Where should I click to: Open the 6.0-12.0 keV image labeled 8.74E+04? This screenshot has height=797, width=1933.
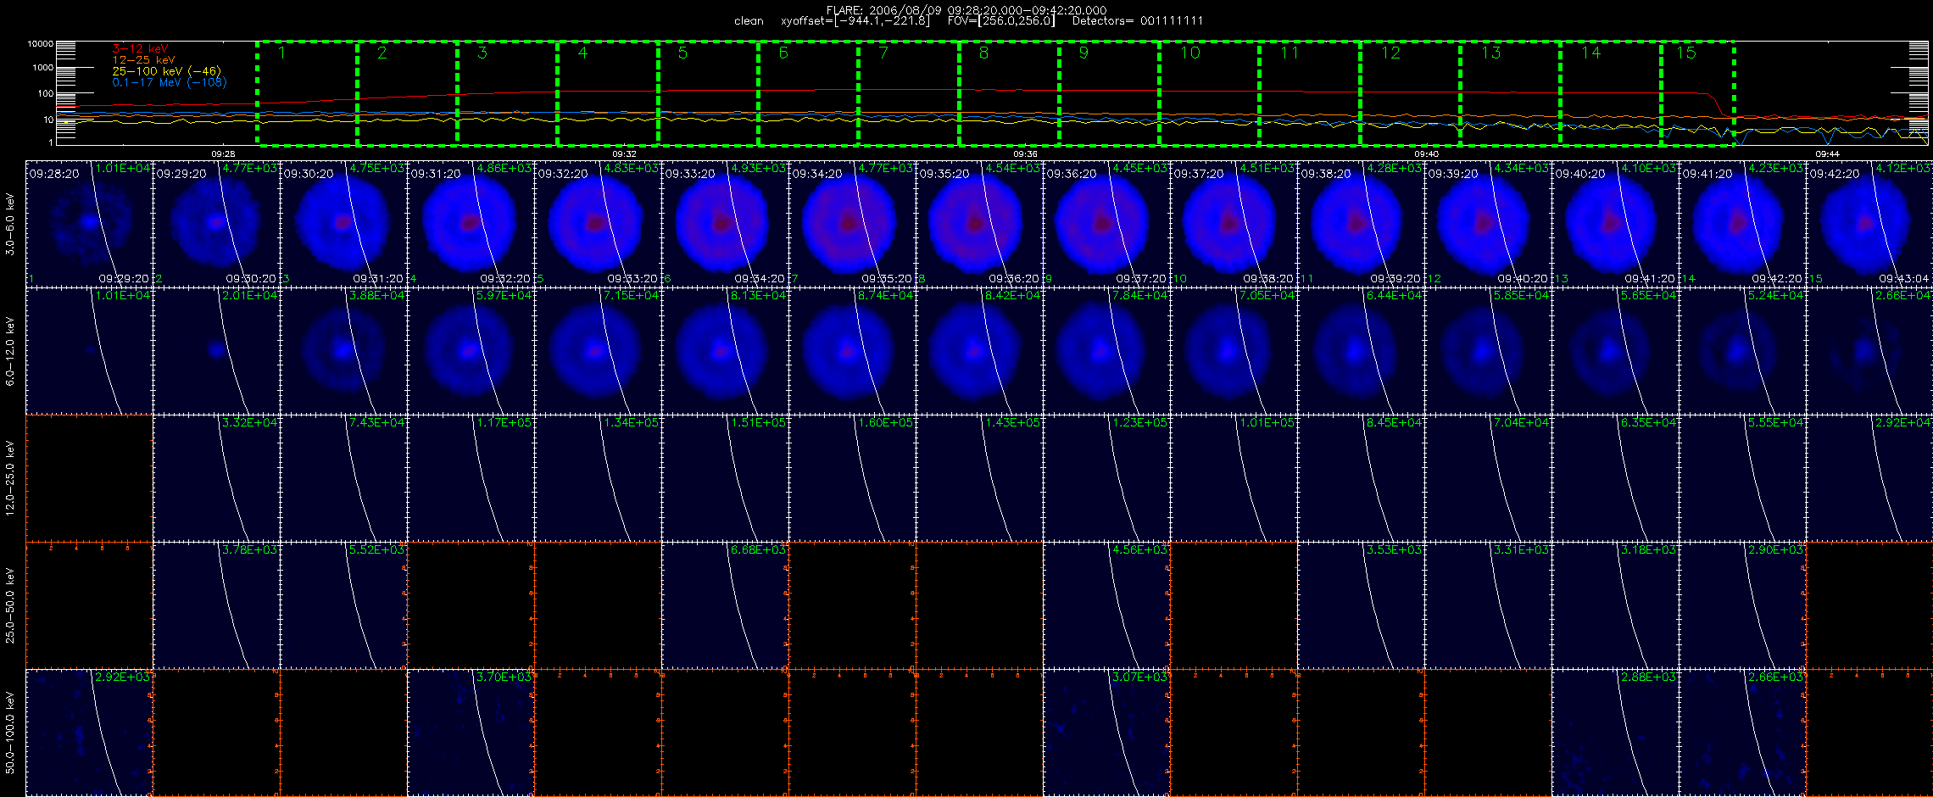click(853, 351)
